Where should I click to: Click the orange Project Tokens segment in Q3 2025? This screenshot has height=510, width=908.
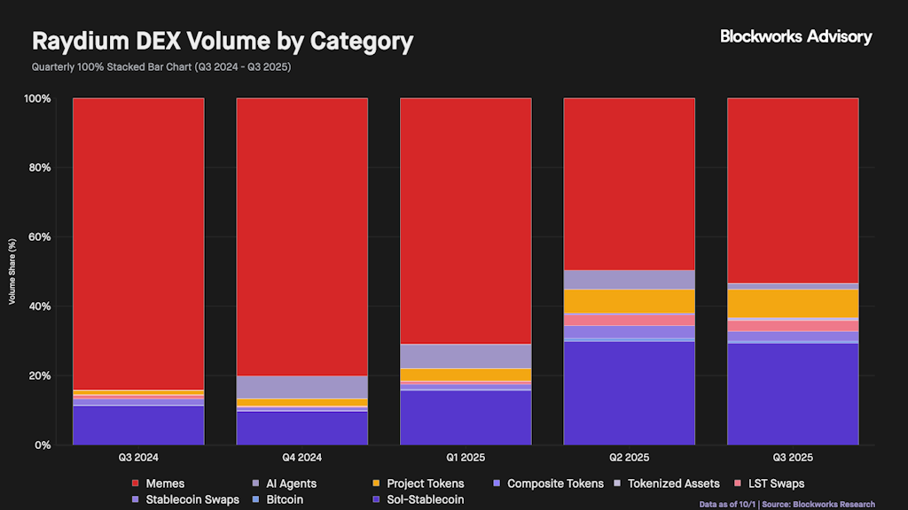(793, 303)
